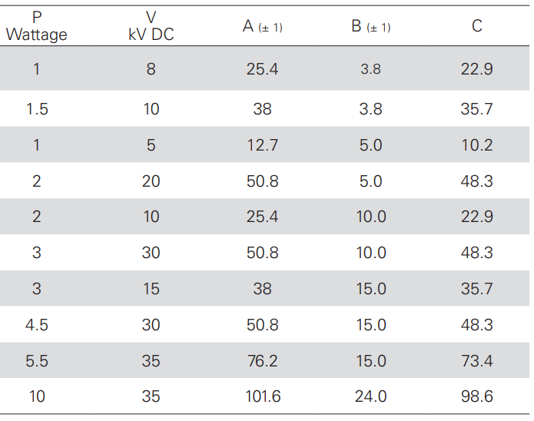
Task: Select the 73.4 value in column C
Action: pyautogui.click(x=476, y=361)
